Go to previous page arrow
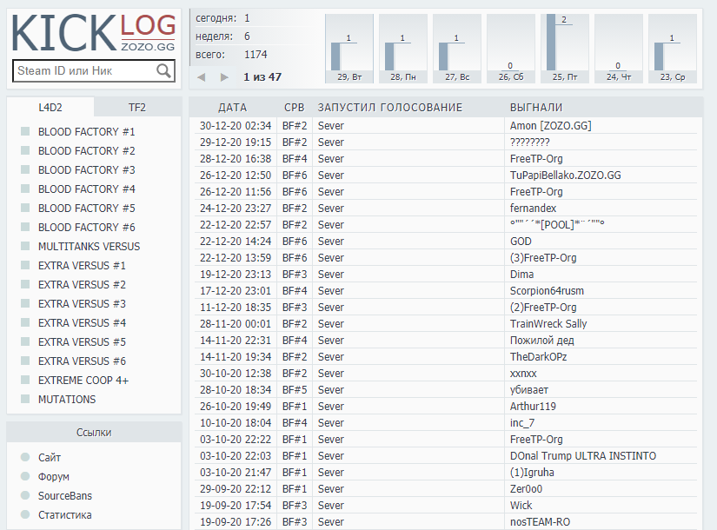 click(x=202, y=77)
